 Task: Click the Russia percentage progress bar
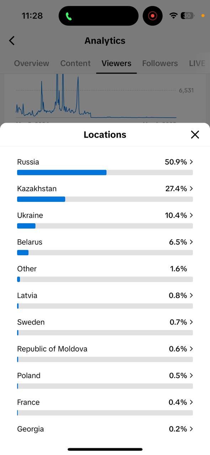point(105,172)
